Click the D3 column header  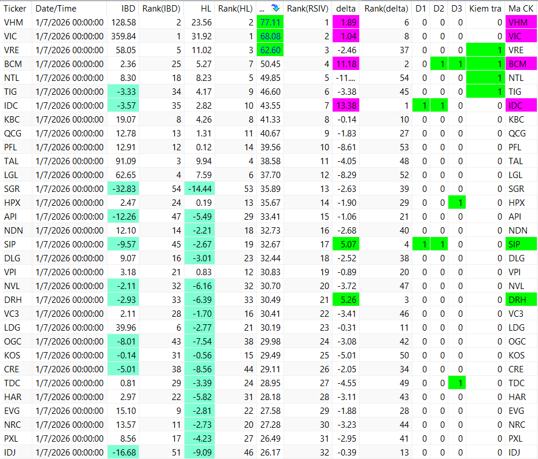(456, 9)
